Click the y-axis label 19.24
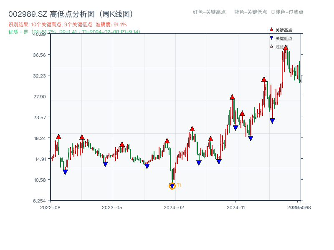This screenshot has height=250, width=334. click(x=40, y=138)
